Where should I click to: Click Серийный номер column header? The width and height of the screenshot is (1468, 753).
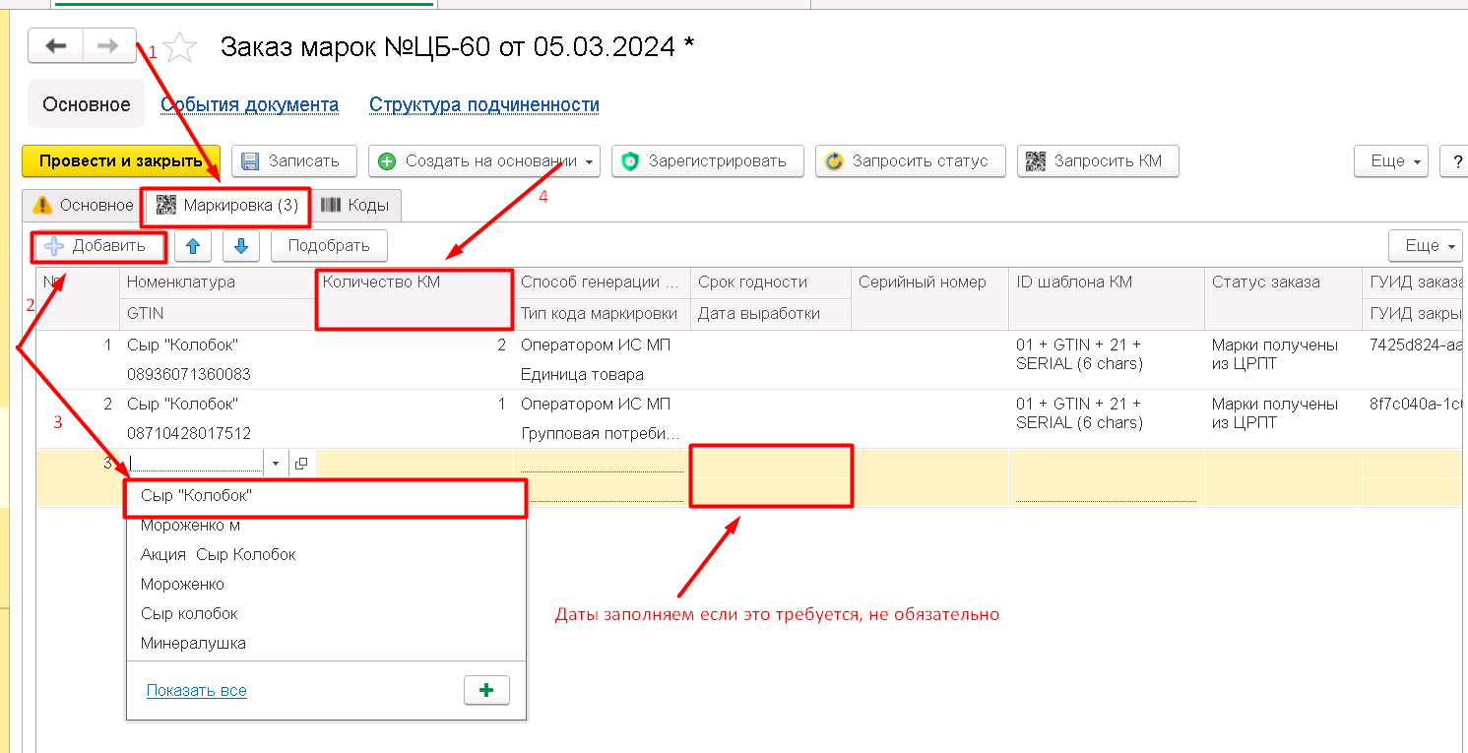pos(929,297)
